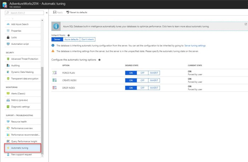
Task: Open the Server tuning settings link
Action: [x=195, y=46]
